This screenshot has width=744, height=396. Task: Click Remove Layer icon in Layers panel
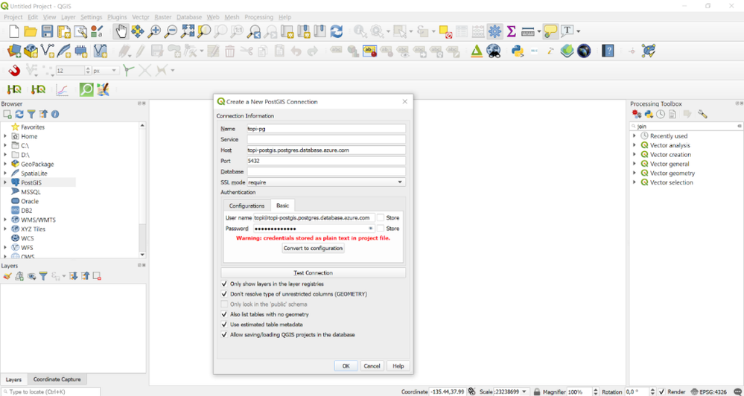pyautogui.click(x=98, y=276)
